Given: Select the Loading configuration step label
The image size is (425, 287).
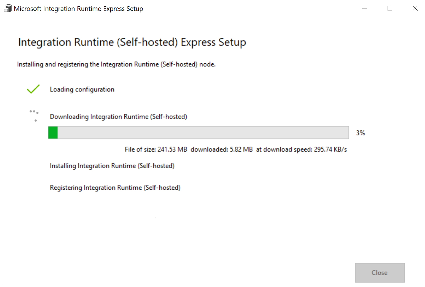Looking at the screenshot, I should pyautogui.click(x=82, y=89).
